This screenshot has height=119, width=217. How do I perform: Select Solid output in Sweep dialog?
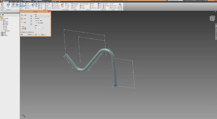23,28
